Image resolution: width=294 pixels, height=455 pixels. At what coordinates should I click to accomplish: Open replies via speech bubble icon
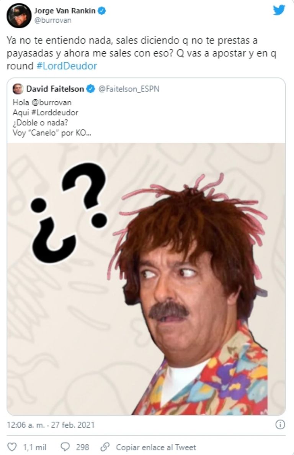pos(65,447)
